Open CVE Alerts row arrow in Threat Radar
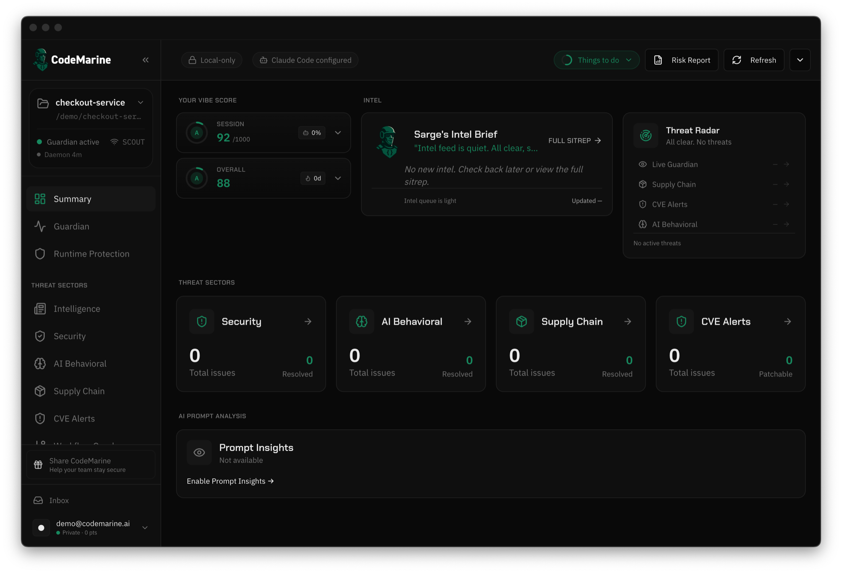The height and width of the screenshot is (573, 842). click(786, 204)
